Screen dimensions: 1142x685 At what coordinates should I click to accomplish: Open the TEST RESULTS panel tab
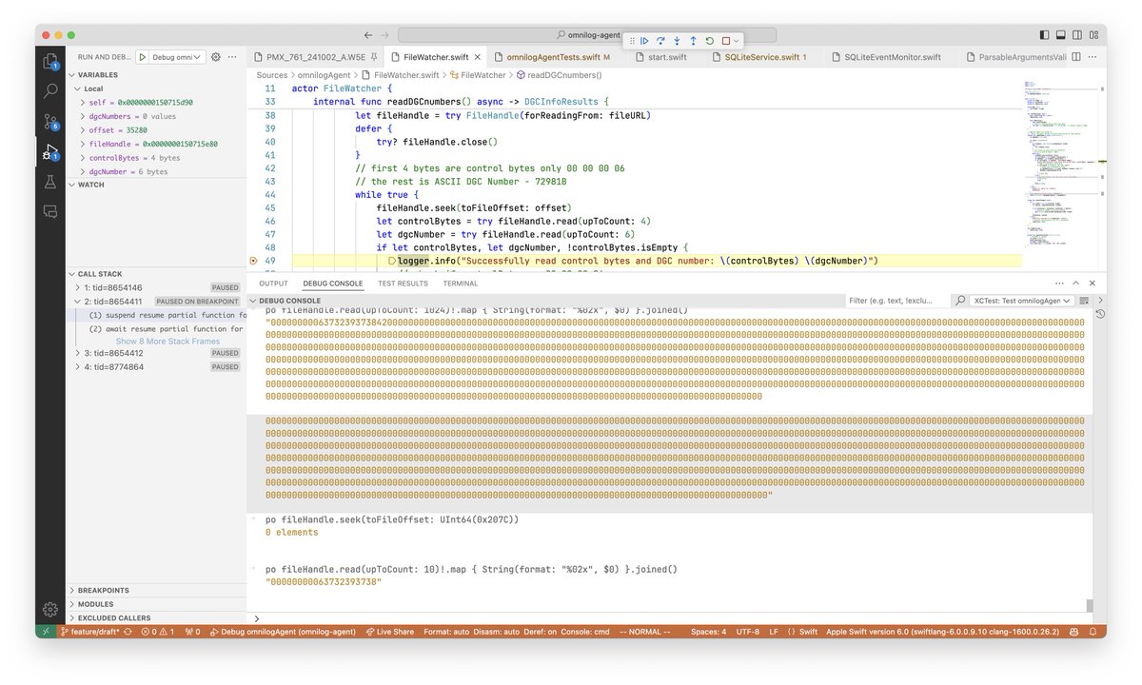click(x=403, y=284)
